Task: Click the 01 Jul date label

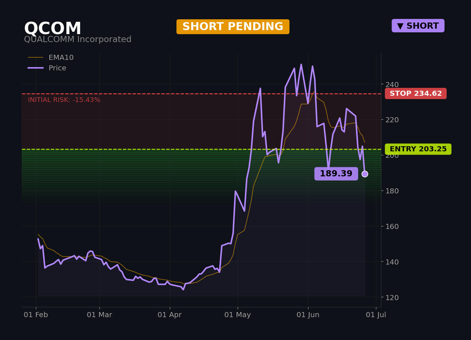Action: 376,315
